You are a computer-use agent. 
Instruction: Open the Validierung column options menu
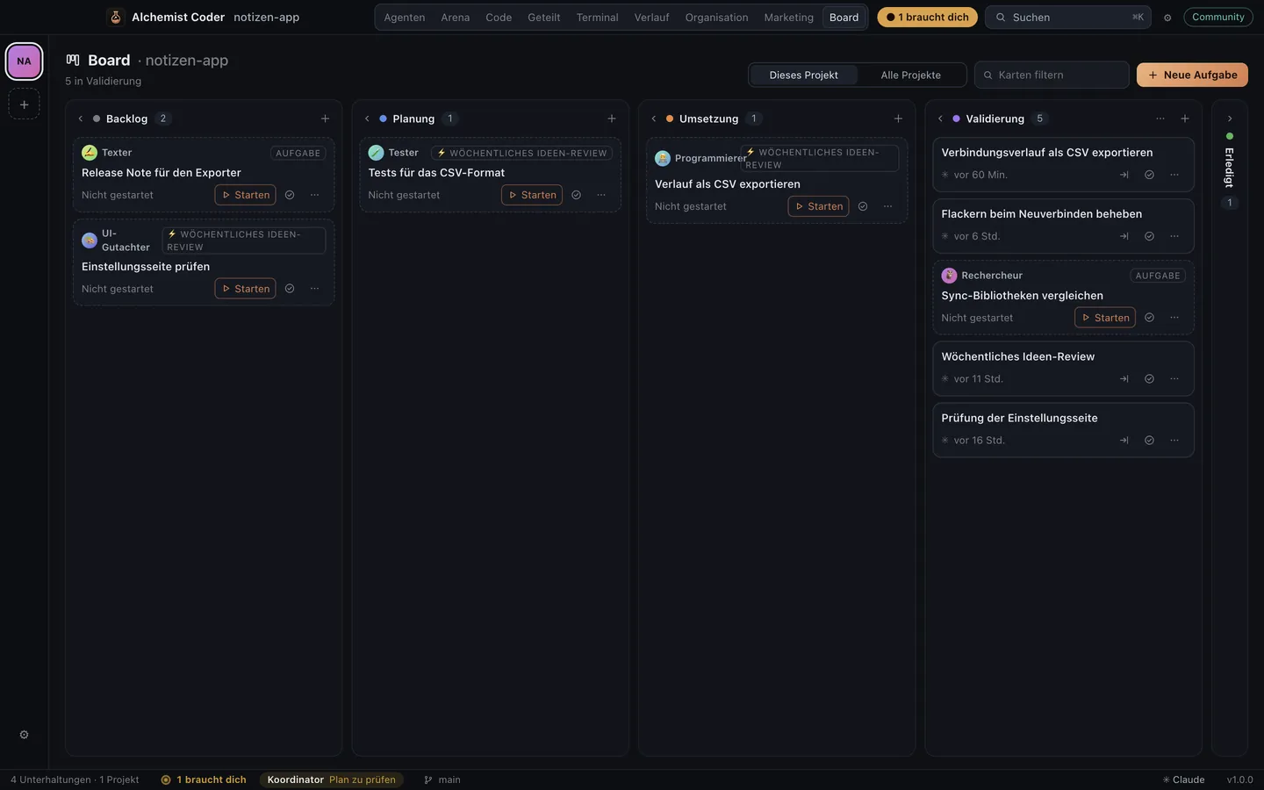[1160, 118]
